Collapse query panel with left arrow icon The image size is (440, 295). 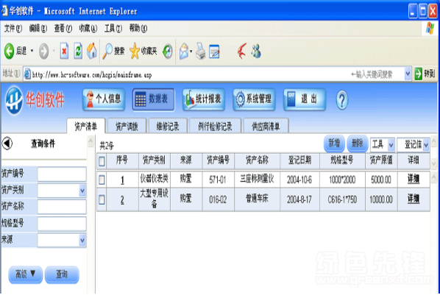click(x=7, y=143)
